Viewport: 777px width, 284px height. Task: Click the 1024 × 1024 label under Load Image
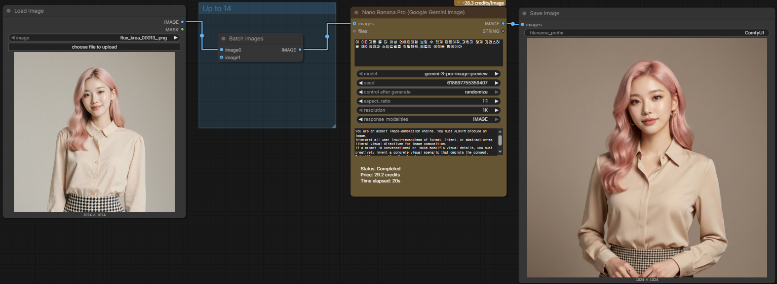(x=94, y=215)
